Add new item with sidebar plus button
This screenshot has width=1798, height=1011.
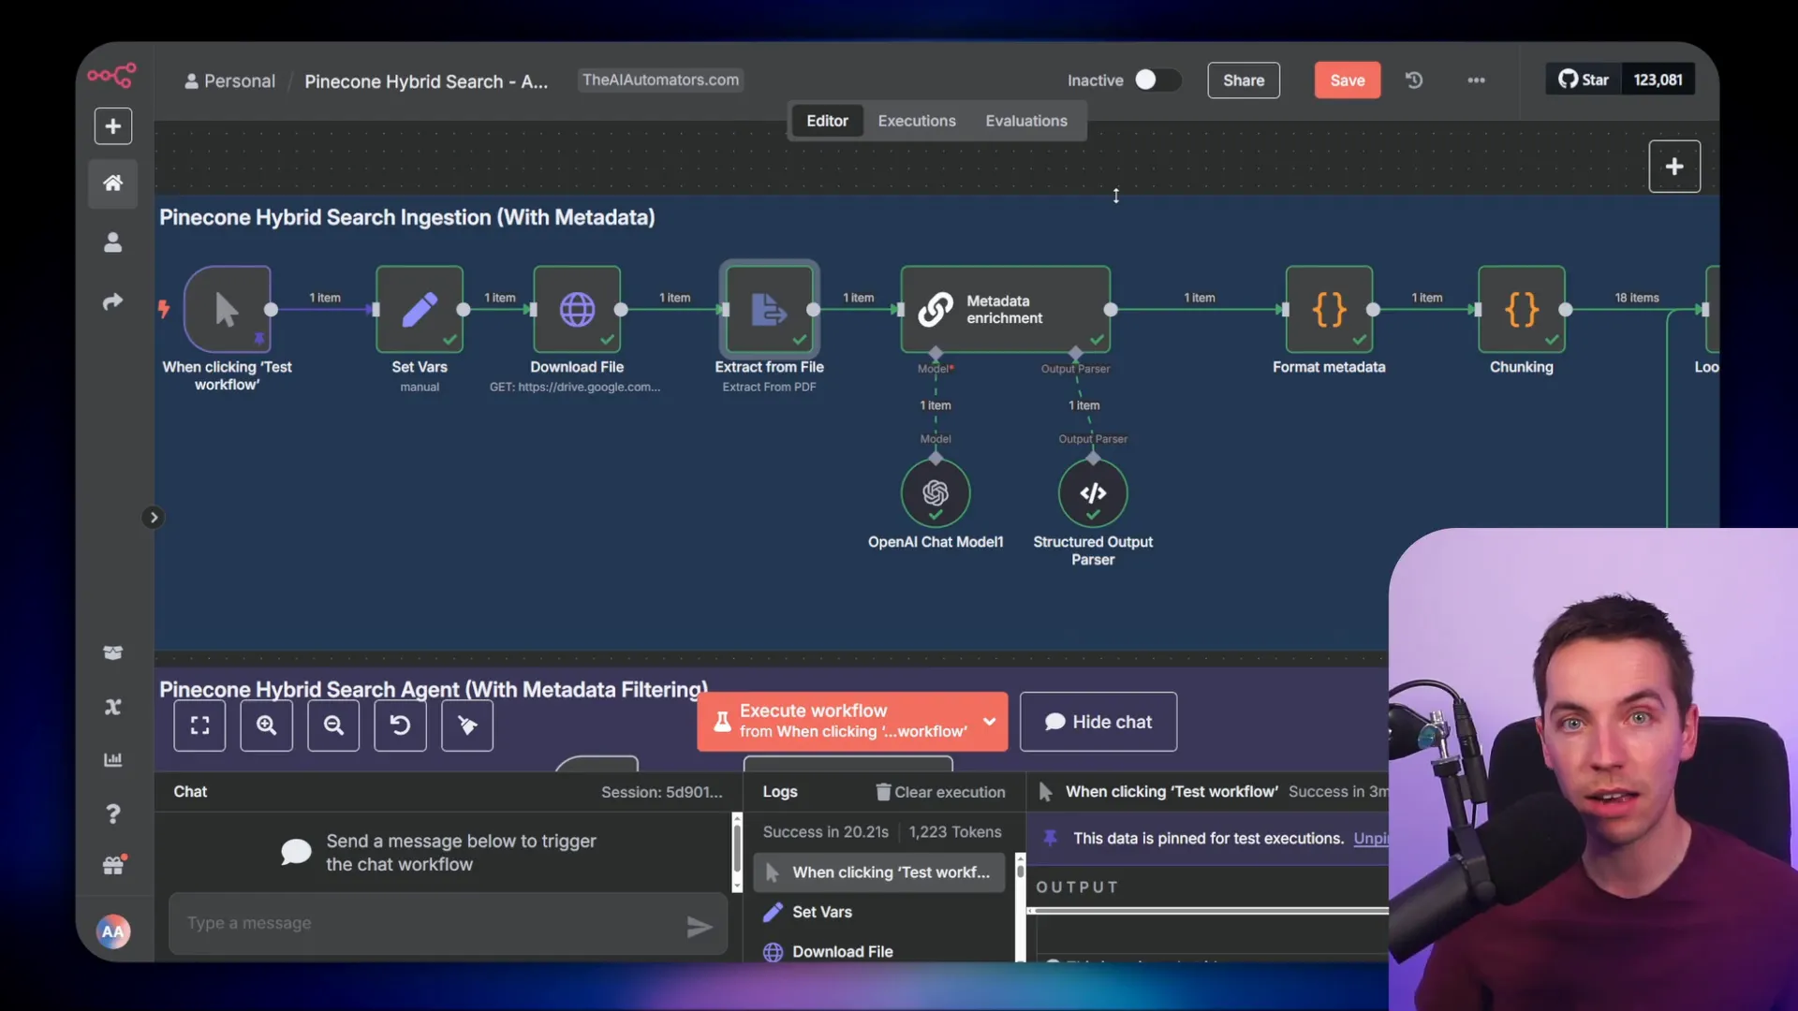click(112, 126)
